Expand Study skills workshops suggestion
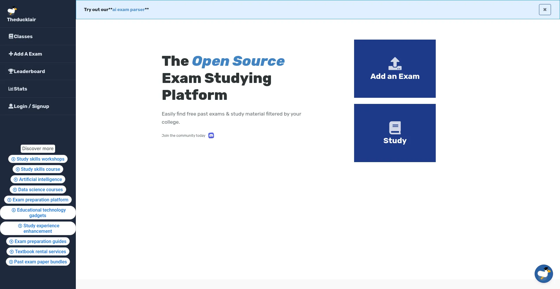Image resolution: width=560 pixels, height=289 pixels. pos(38,159)
